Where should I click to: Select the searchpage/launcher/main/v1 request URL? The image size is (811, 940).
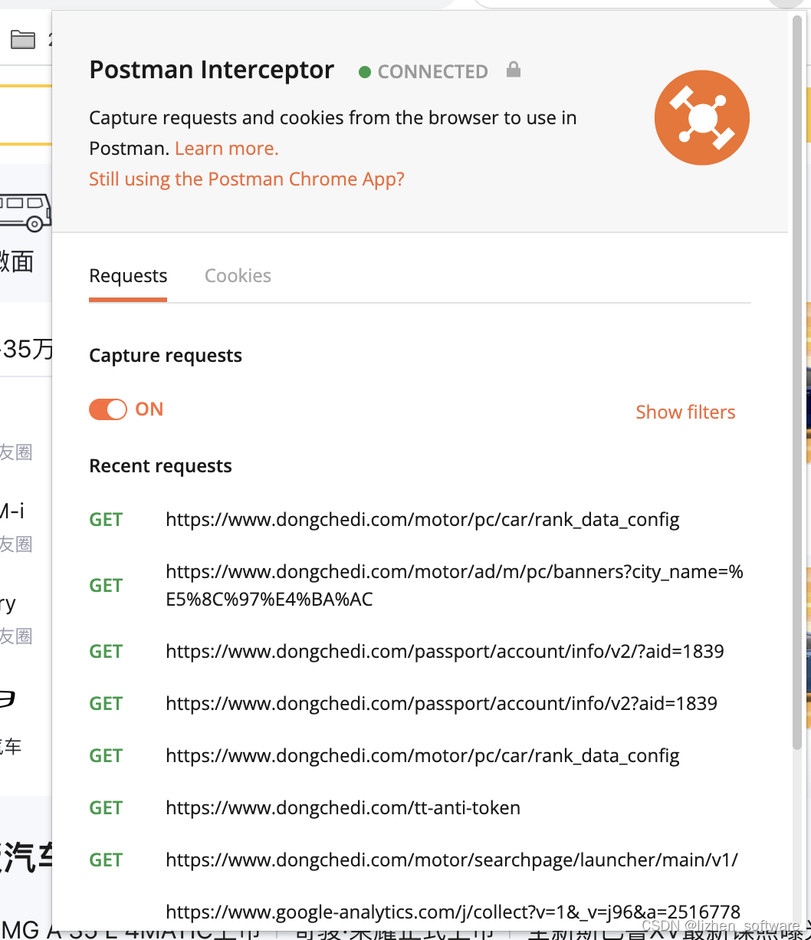(x=451, y=860)
